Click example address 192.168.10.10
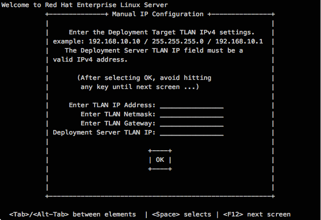 pos(114,41)
